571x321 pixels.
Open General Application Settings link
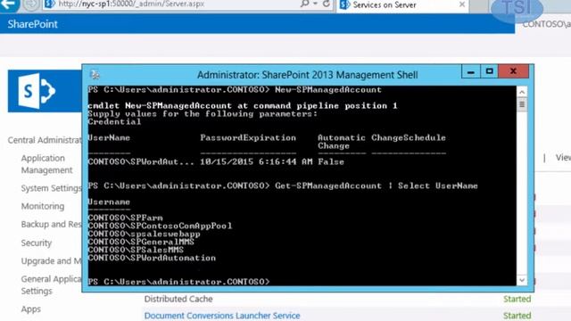(51, 285)
